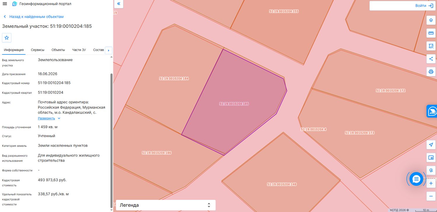Viewport: 437px width, 212px height.
Task: Open the Состав tab
Action: coord(98,50)
